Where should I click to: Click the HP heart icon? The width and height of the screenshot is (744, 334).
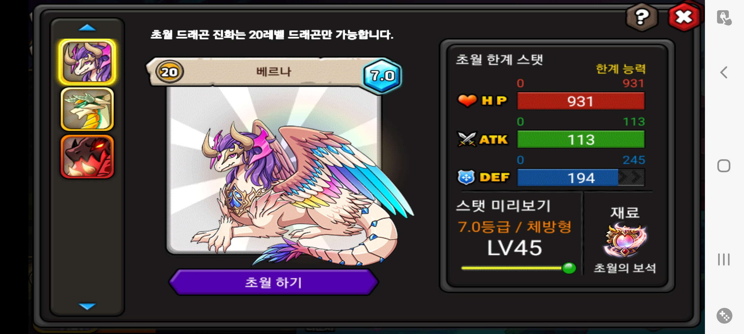pos(467,101)
